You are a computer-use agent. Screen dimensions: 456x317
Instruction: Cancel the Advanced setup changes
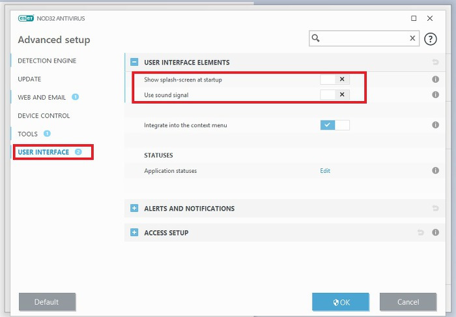(x=408, y=302)
